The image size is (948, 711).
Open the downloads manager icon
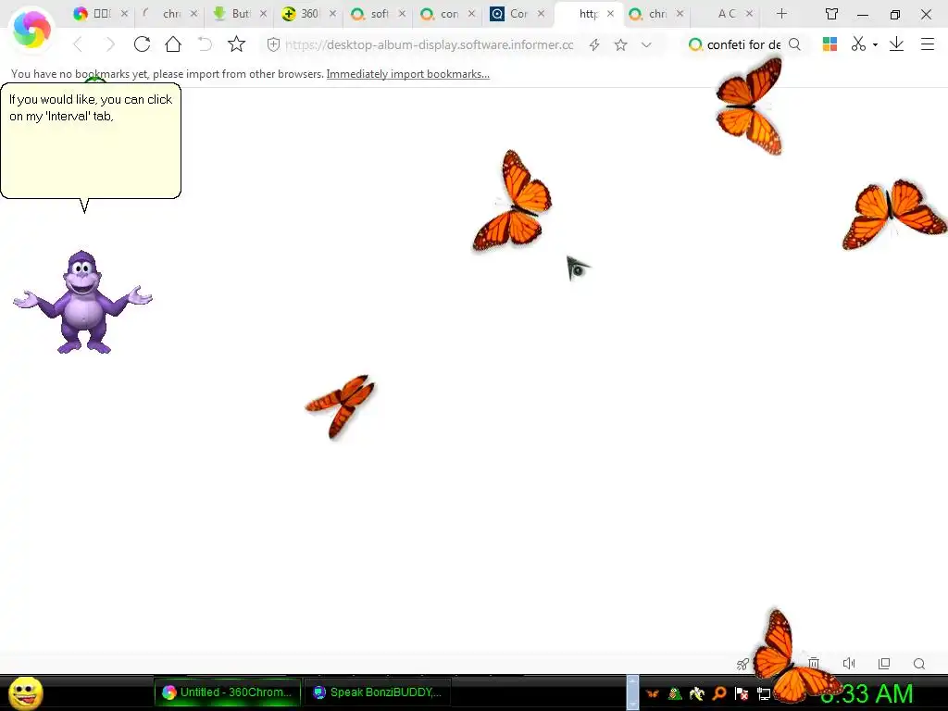pyautogui.click(x=896, y=44)
